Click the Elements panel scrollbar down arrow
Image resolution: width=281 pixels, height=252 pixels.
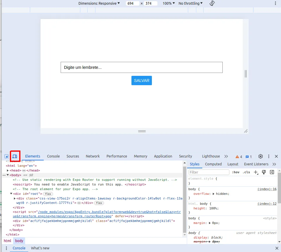(185, 235)
